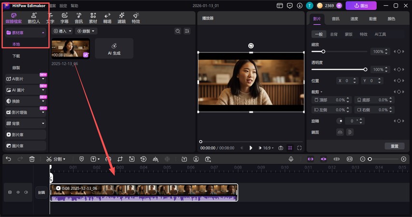Click the timeline zoom slider handle
The height and width of the screenshot is (217, 412).
tap(369, 159)
